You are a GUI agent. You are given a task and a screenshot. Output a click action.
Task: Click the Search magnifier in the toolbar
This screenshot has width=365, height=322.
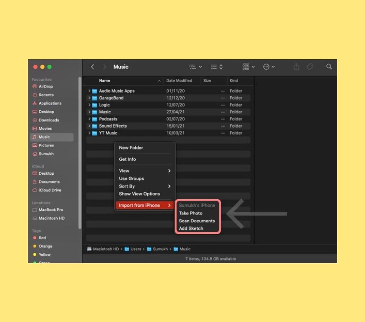point(329,67)
